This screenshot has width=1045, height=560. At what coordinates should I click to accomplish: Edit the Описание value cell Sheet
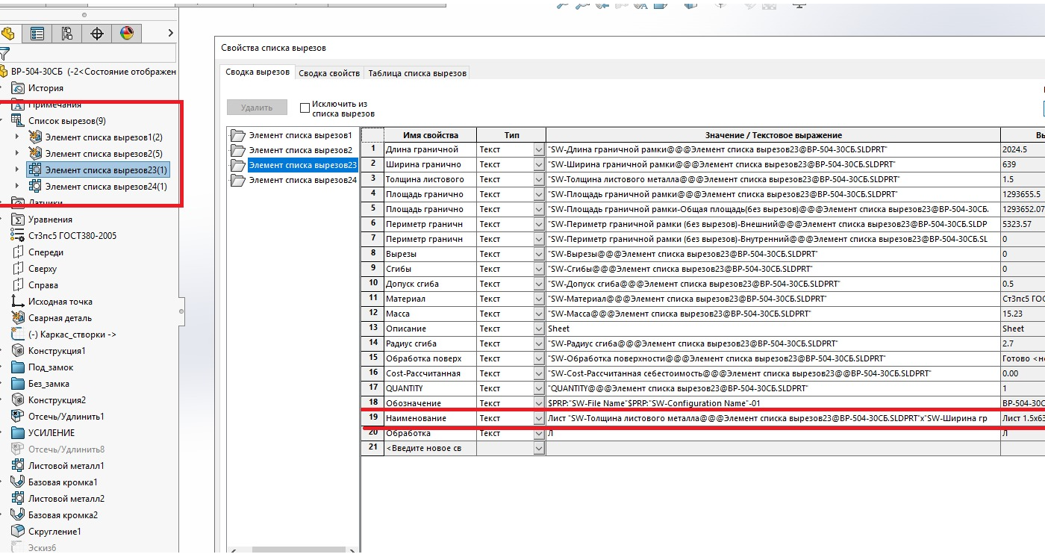773,329
